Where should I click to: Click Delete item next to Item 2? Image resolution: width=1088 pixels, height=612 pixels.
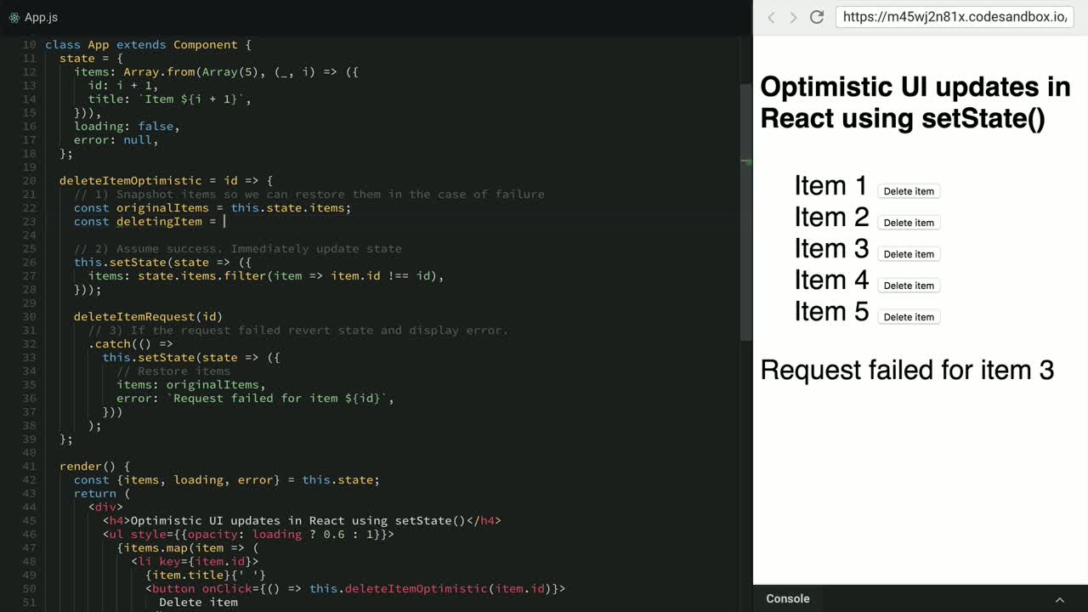(908, 223)
